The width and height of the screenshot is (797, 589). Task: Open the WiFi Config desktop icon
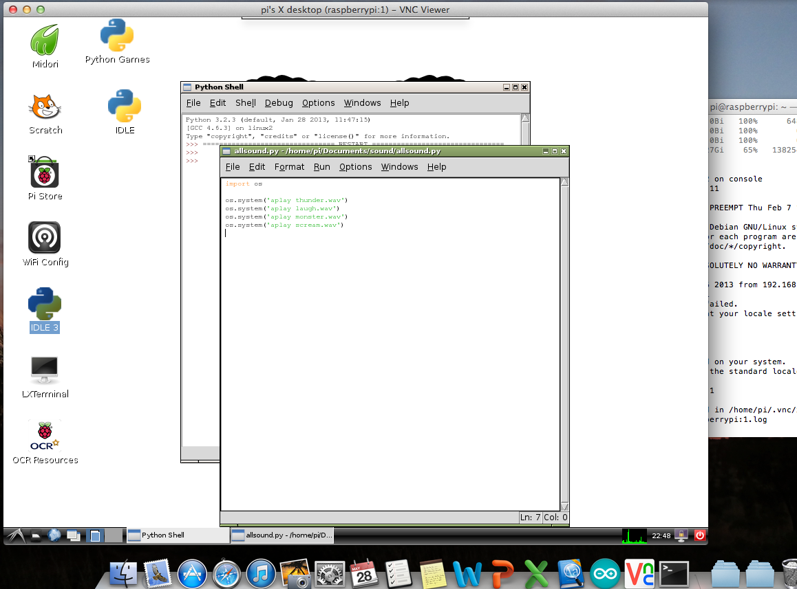click(x=45, y=238)
